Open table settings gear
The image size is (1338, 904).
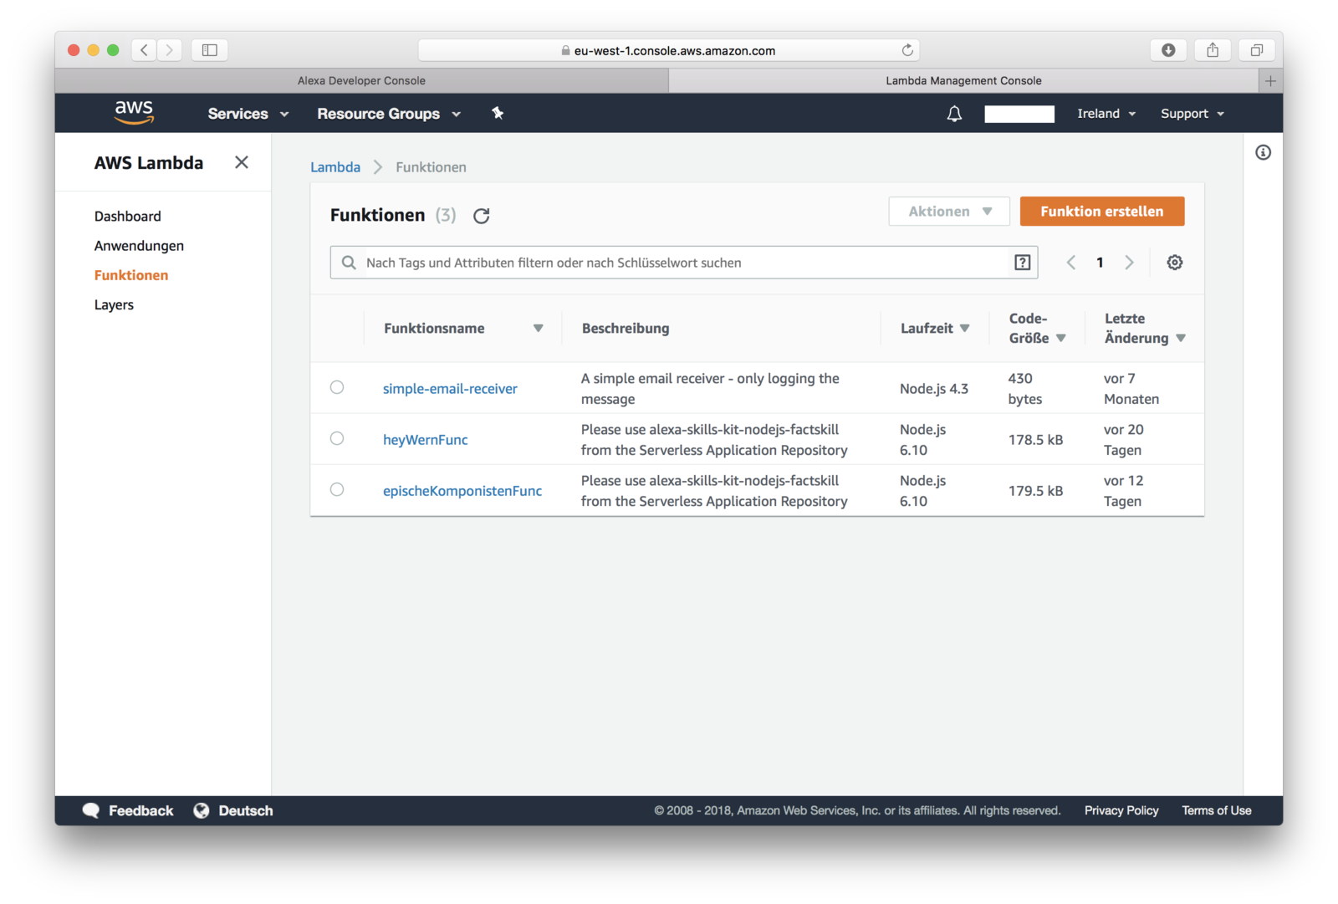1175,263
